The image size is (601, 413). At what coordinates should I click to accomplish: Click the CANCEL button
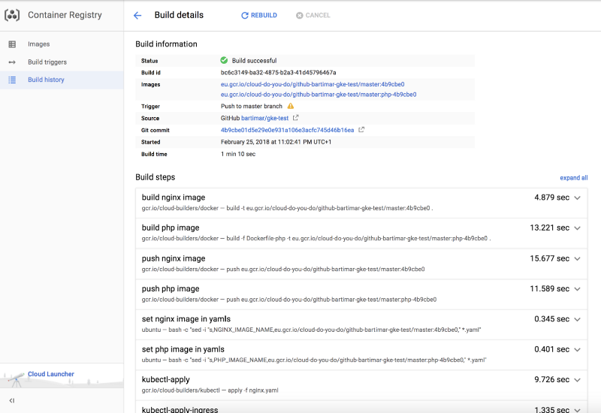tap(313, 15)
